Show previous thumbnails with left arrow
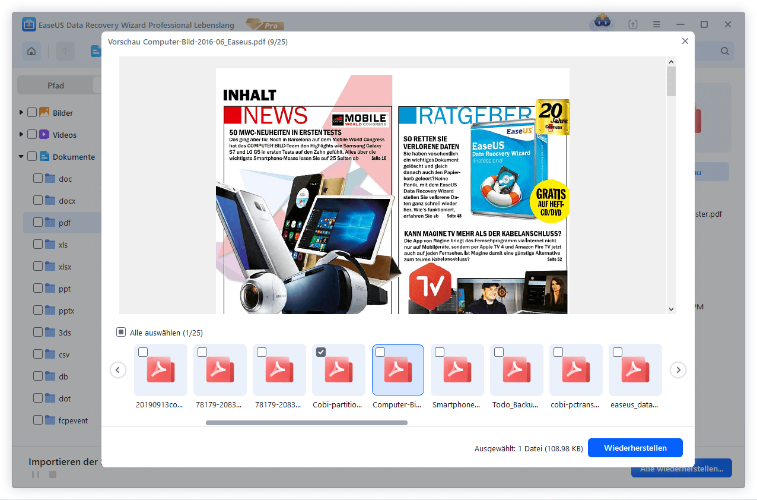The width and height of the screenshot is (757, 500). (x=118, y=370)
